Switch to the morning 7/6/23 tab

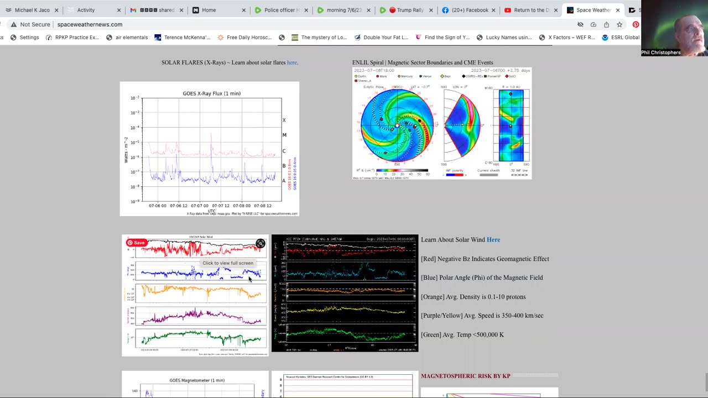344,10
